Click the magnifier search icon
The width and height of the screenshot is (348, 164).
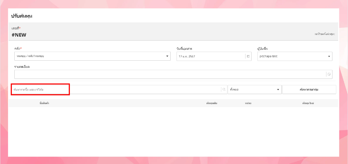click(224, 89)
